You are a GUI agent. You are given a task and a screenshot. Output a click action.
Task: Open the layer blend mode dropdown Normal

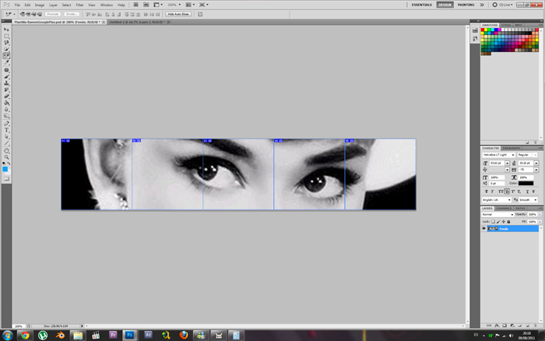point(498,215)
